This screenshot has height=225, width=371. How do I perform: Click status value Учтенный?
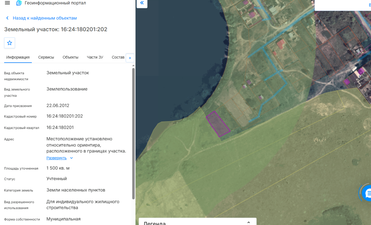56,179
